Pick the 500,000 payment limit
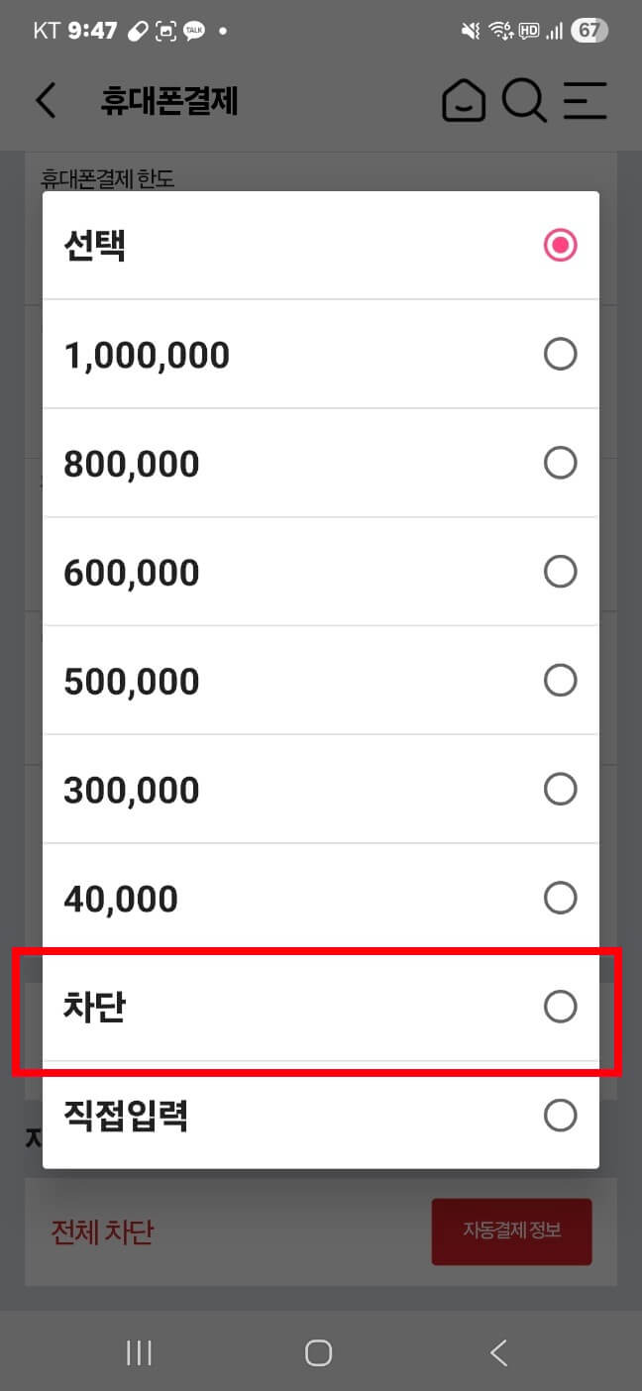642x1391 pixels. [561, 680]
